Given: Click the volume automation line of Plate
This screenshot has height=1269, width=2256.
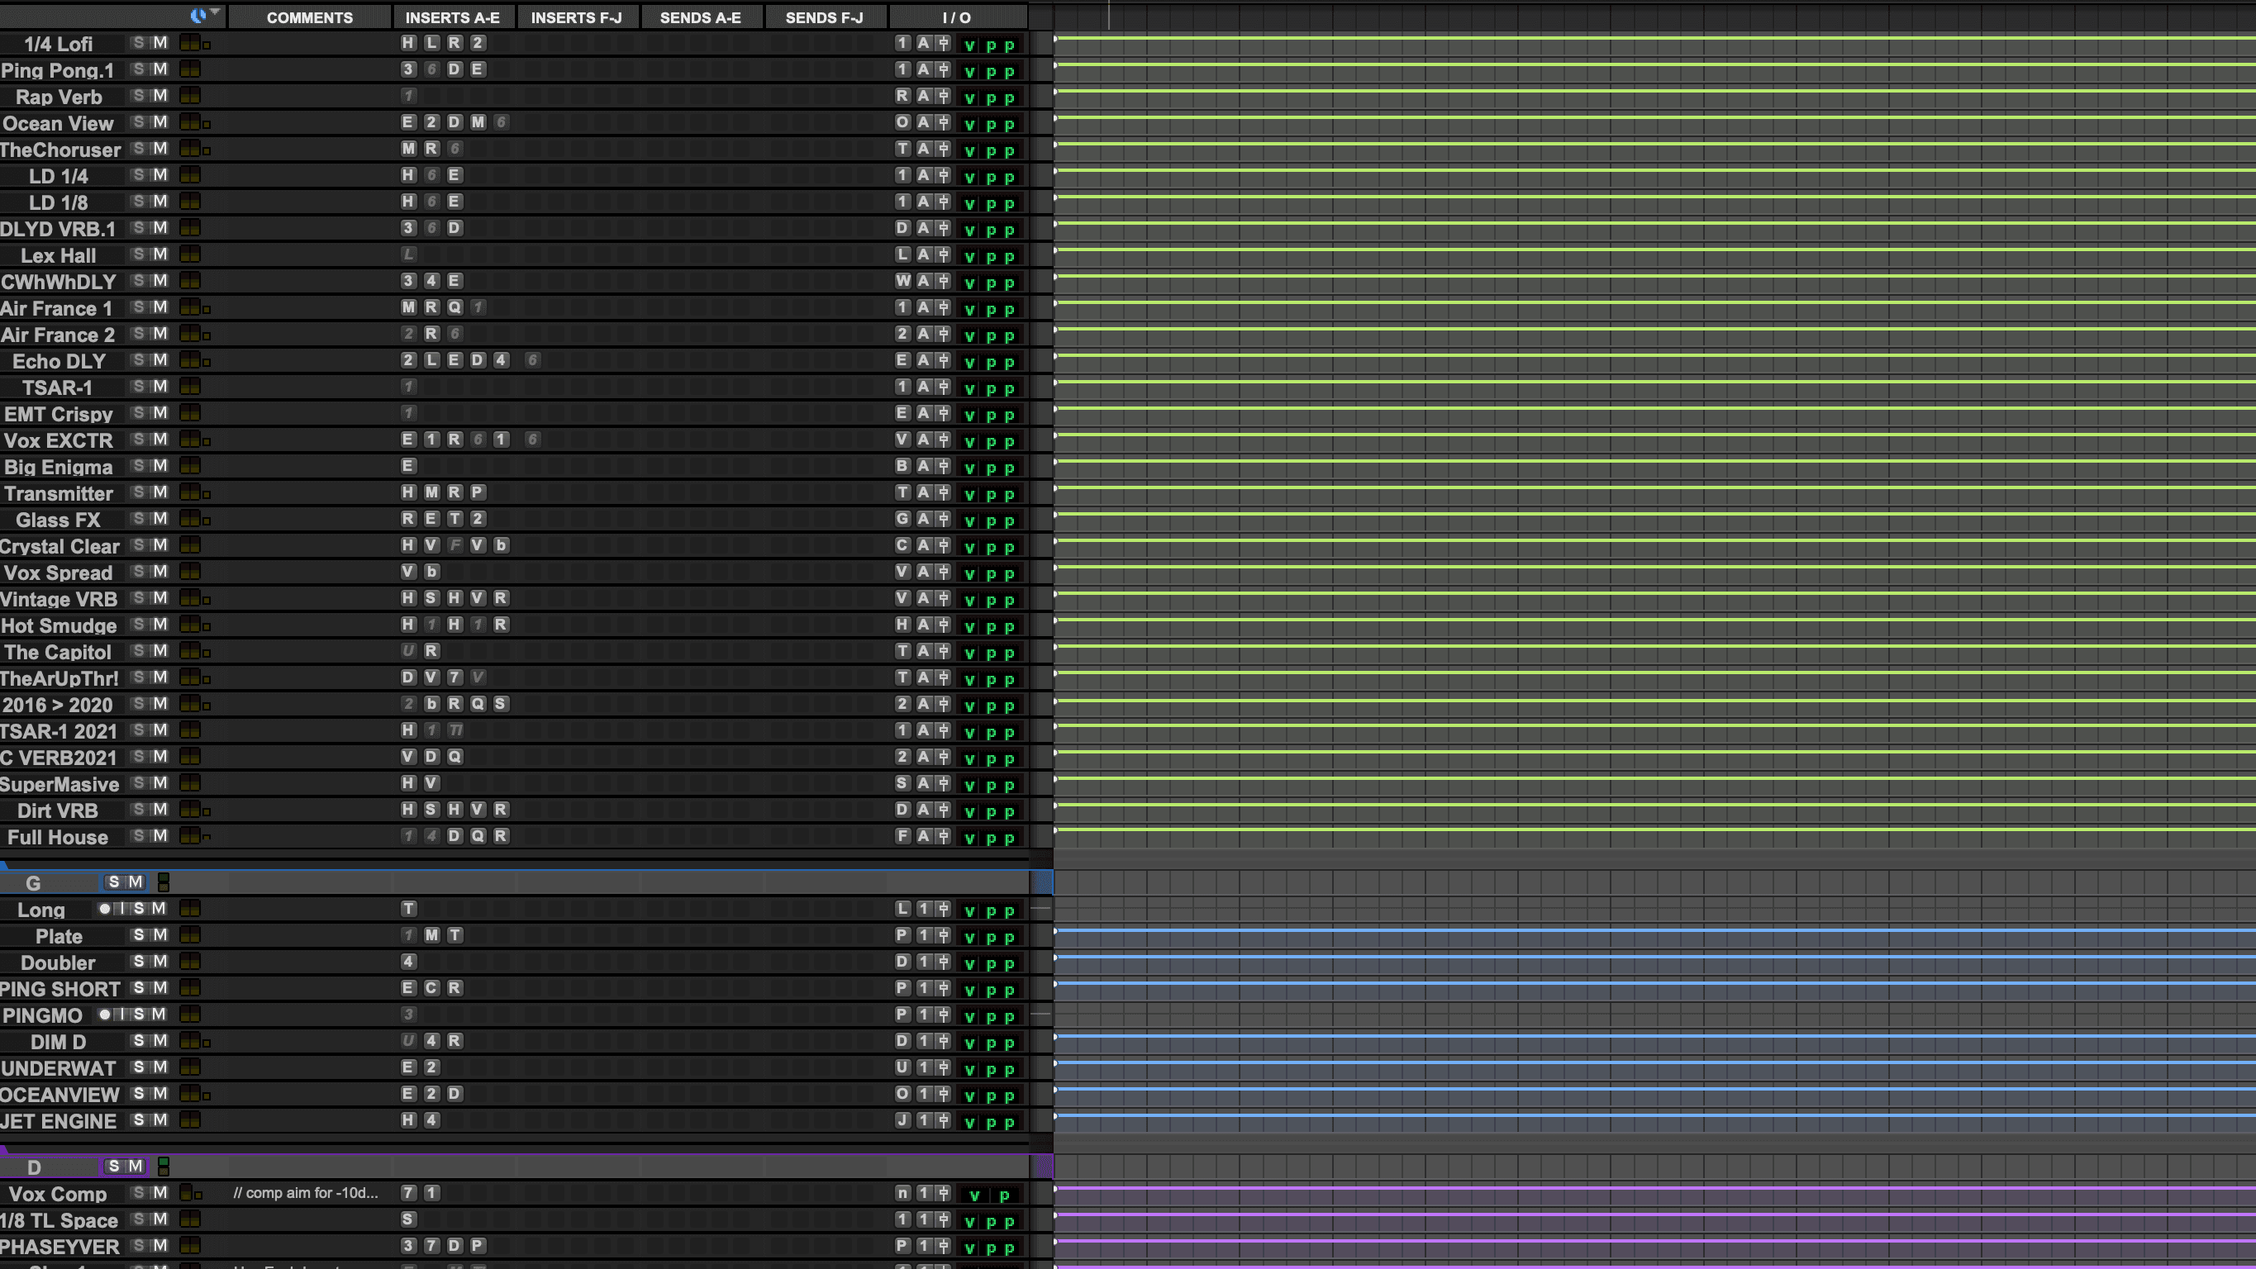Looking at the screenshot, I should click(x=1654, y=931).
